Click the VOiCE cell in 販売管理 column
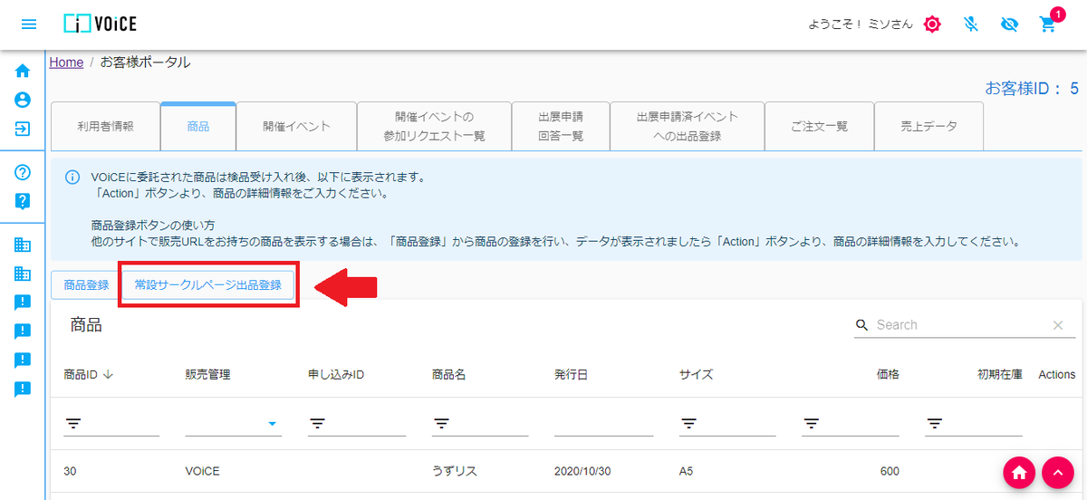 tap(204, 472)
